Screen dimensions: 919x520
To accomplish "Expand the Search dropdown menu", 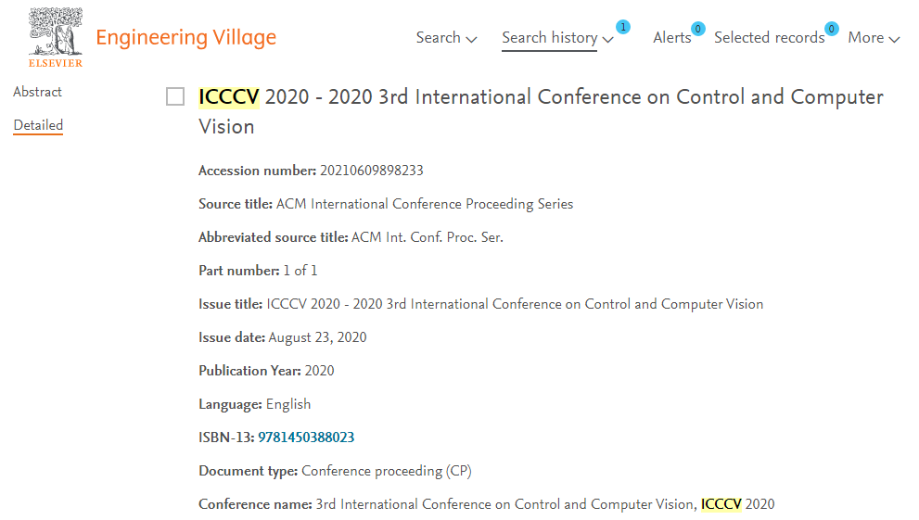I will 446,38.
